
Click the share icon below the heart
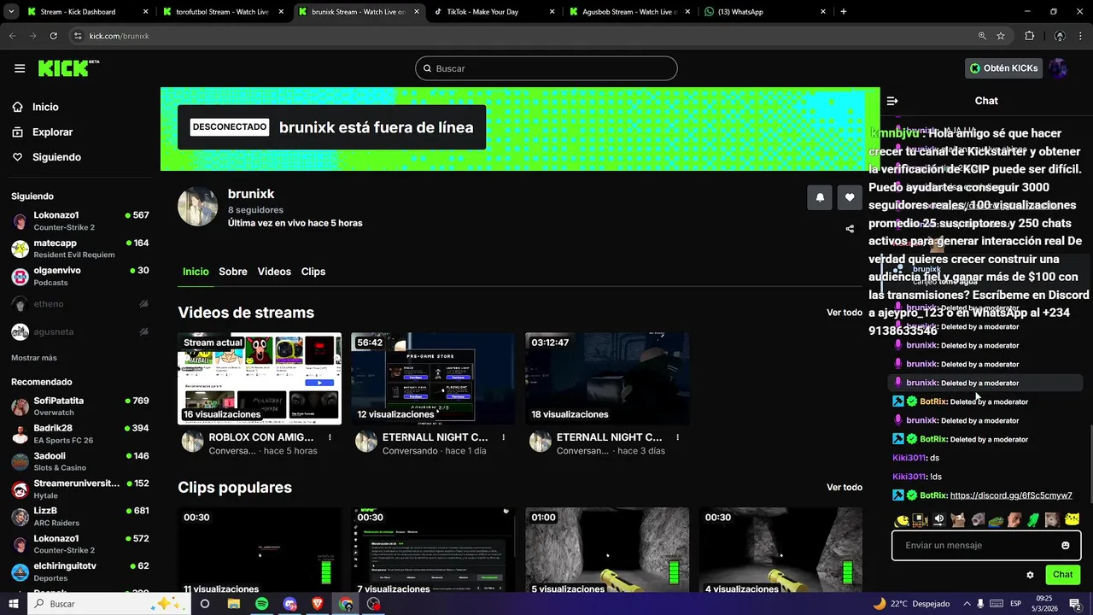[x=850, y=229]
